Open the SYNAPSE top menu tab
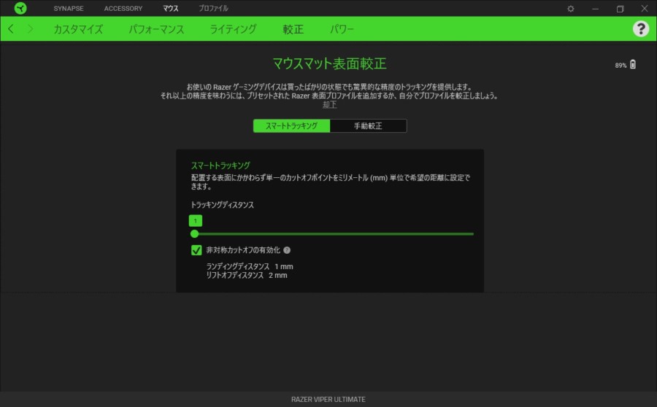The width and height of the screenshot is (657, 407). [69, 9]
